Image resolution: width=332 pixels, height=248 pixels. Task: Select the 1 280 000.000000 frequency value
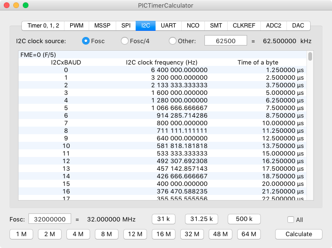tap(179, 101)
